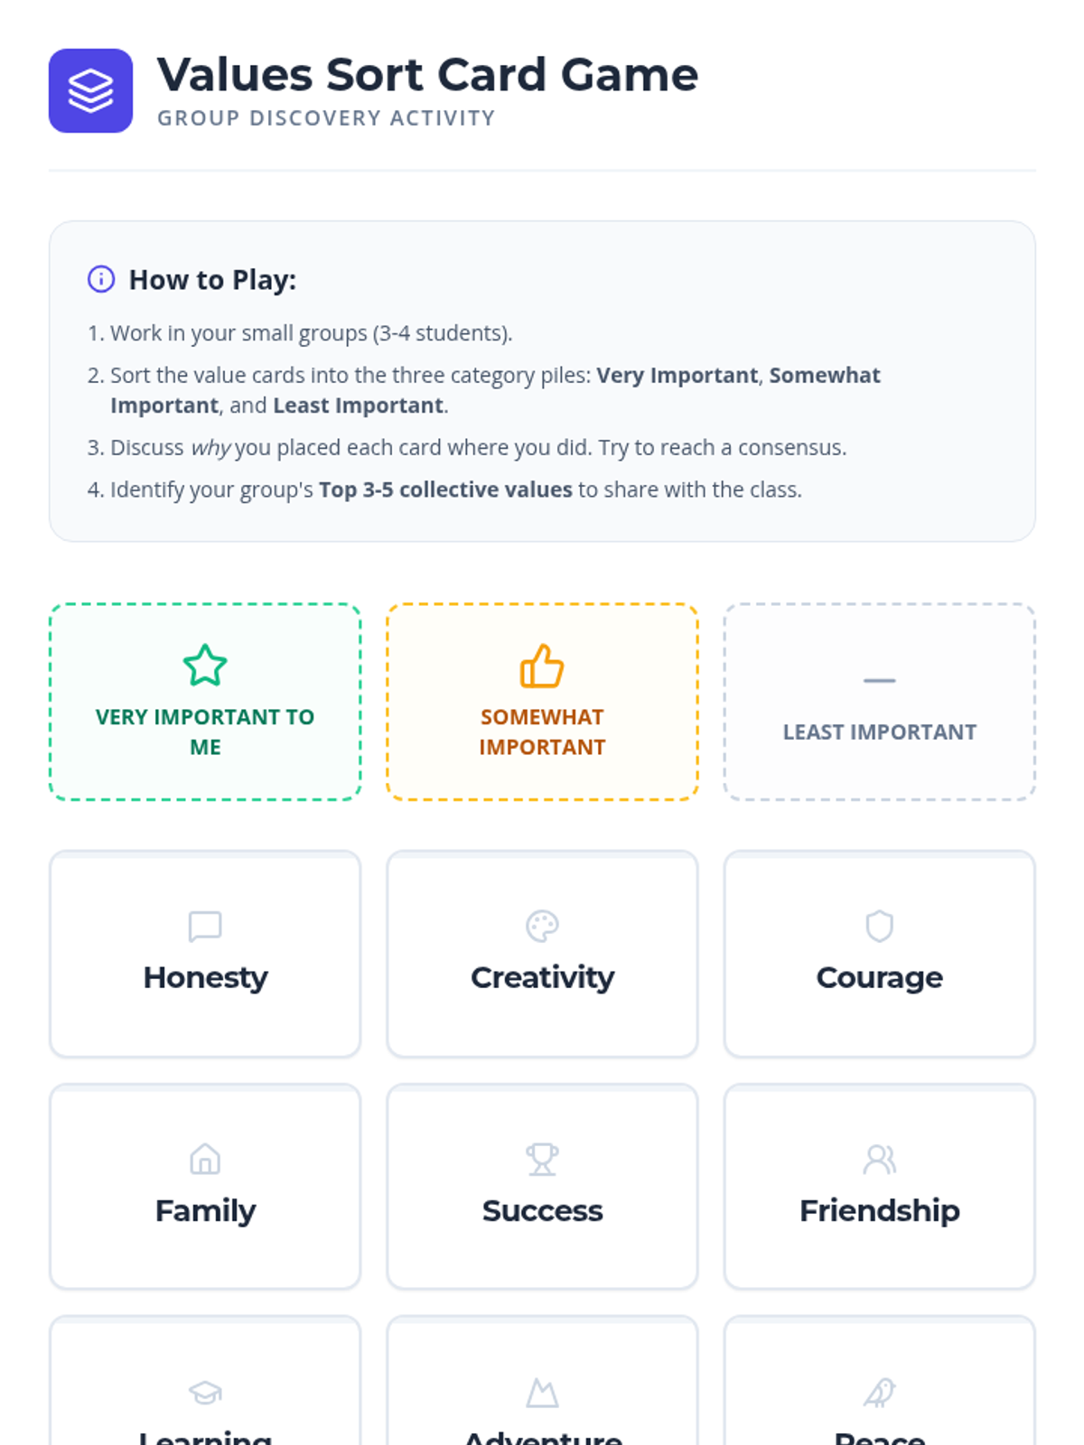
Task: Click the purple stacked-layers app logo
Action: point(90,90)
